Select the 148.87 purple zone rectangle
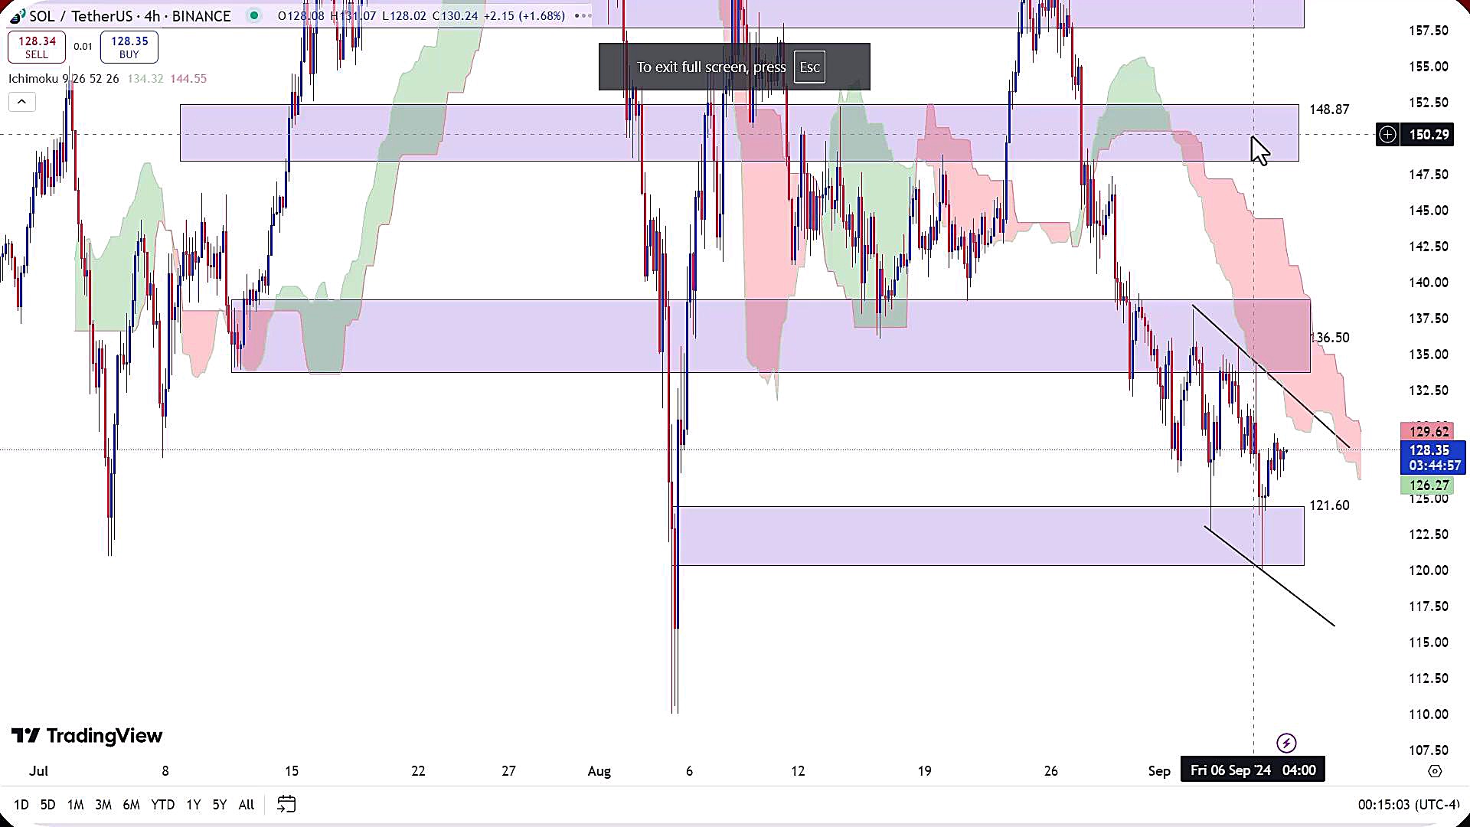Screen dimensions: 1470x827 click(739, 132)
